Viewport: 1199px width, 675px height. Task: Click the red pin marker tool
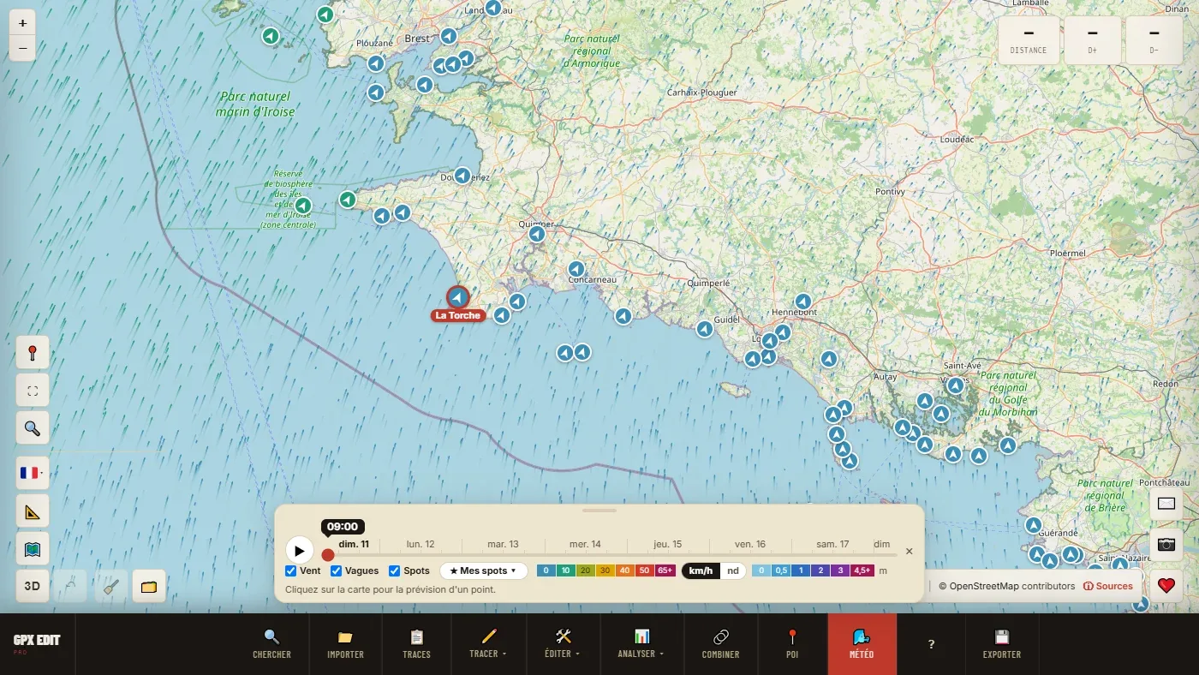pyautogui.click(x=33, y=352)
